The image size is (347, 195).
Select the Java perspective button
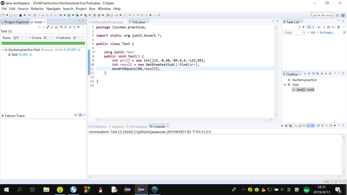(343, 15)
